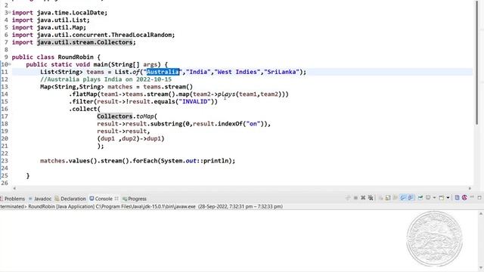The height and width of the screenshot is (272, 484).
Task: Click the Clear Console icon
Action: coord(380,198)
